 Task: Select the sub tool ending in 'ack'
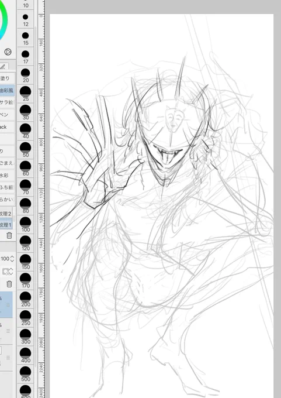pyautogui.click(x=7, y=127)
